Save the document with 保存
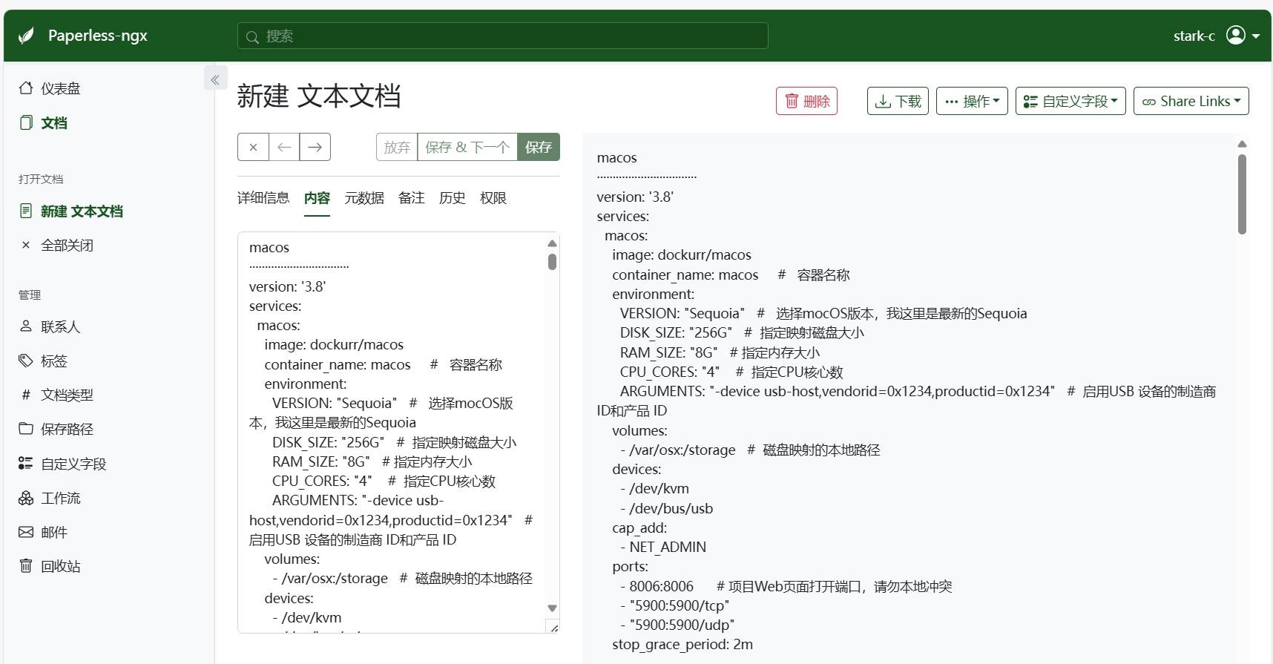This screenshot has height=664, width=1273. [x=539, y=147]
